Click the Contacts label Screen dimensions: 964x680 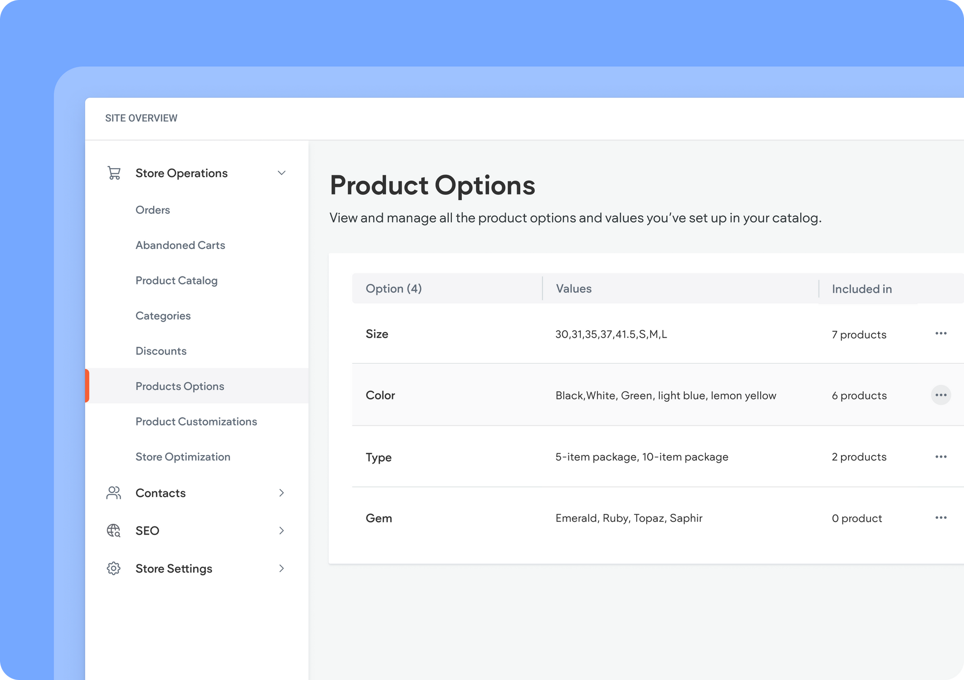coord(161,493)
